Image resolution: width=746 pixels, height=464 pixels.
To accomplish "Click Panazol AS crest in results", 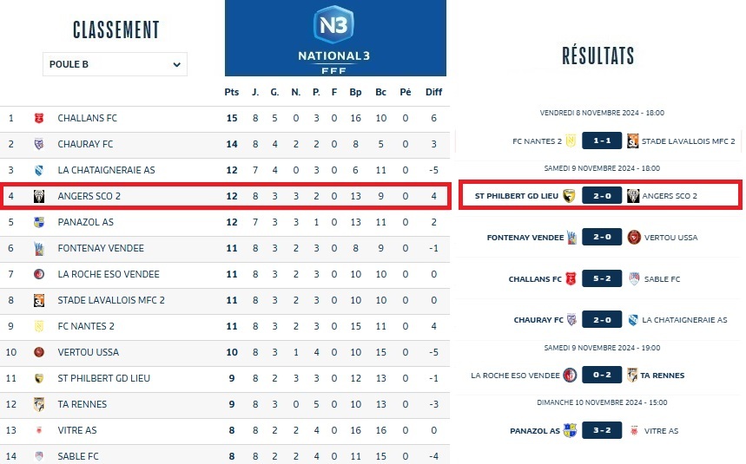I will pos(570,430).
